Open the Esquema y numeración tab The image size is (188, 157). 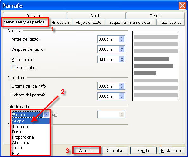pyautogui.click(x=130, y=22)
